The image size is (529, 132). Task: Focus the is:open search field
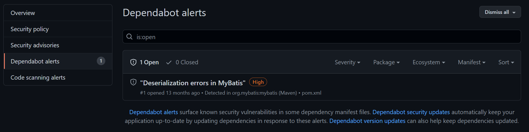tap(326, 37)
